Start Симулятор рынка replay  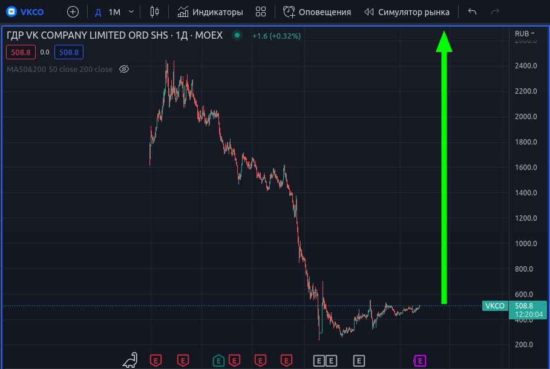tap(407, 12)
